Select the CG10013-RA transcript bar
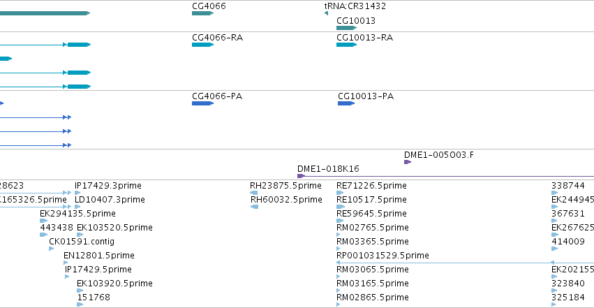This screenshot has height=308, width=594. coord(346,45)
